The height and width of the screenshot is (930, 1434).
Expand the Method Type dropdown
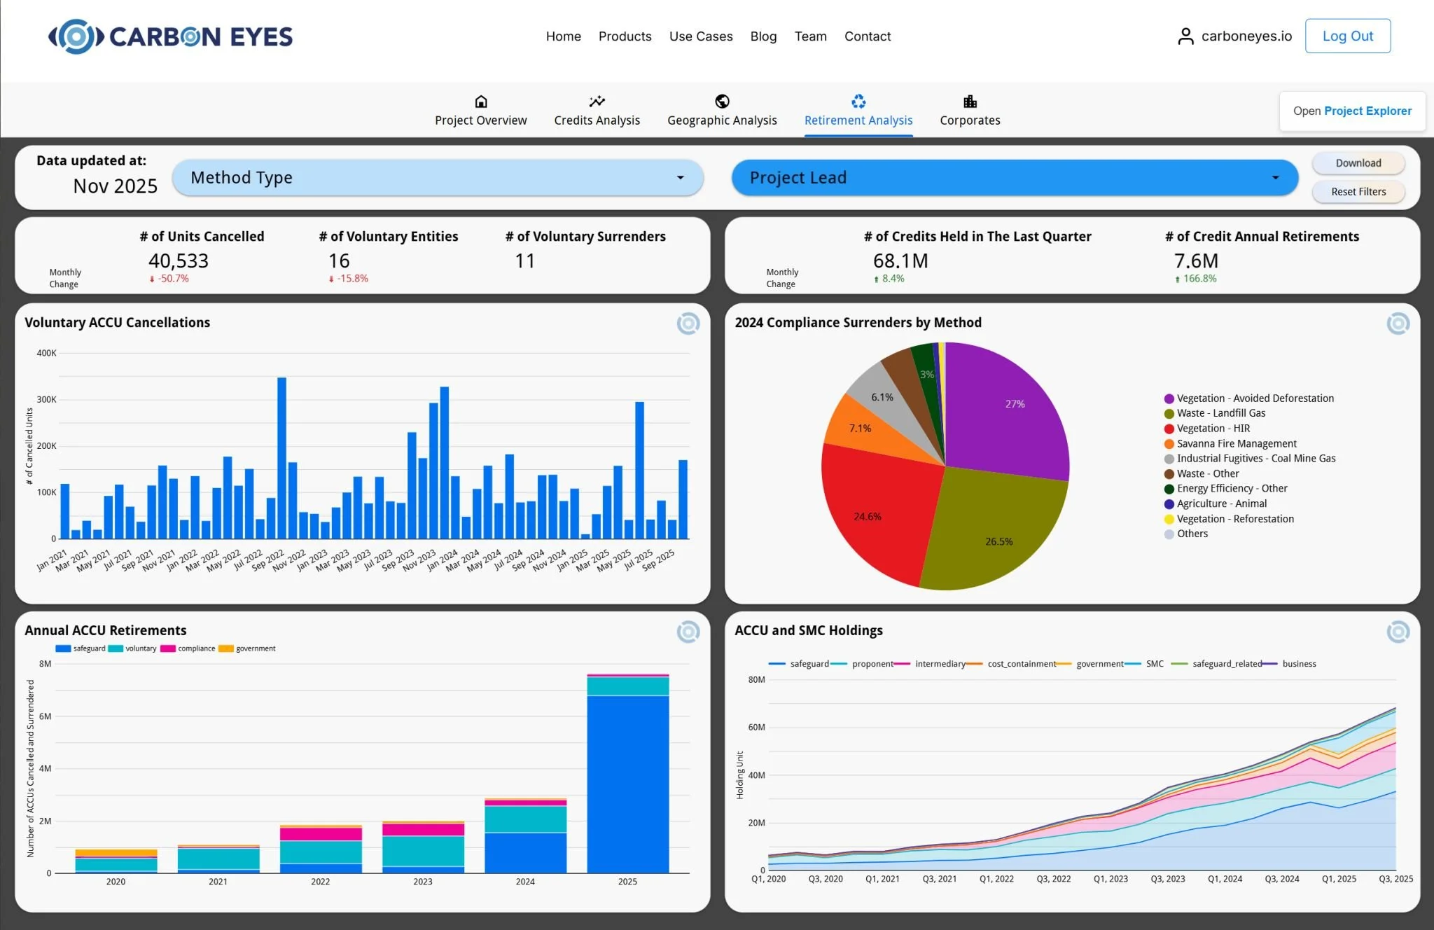[x=438, y=178]
